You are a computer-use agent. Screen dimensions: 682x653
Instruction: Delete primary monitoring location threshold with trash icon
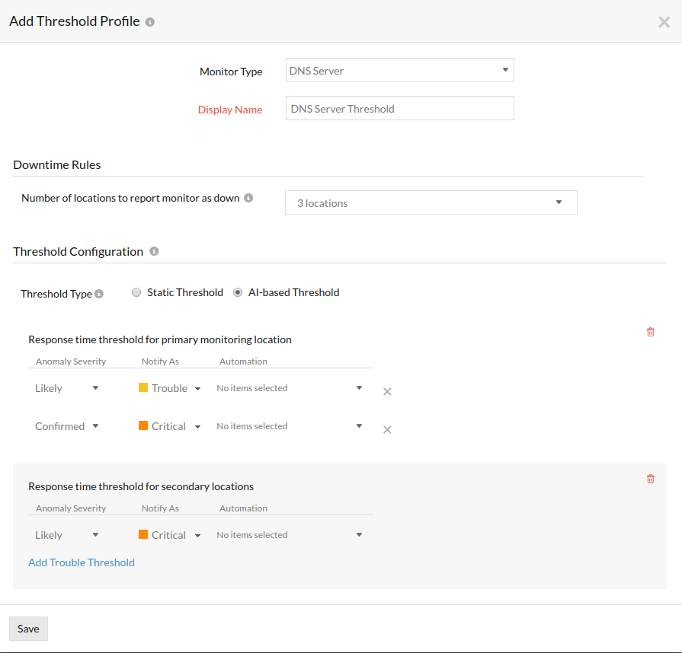(x=650, y=332)
